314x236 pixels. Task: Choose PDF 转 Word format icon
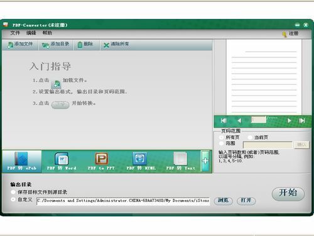(x=62, y=159)
